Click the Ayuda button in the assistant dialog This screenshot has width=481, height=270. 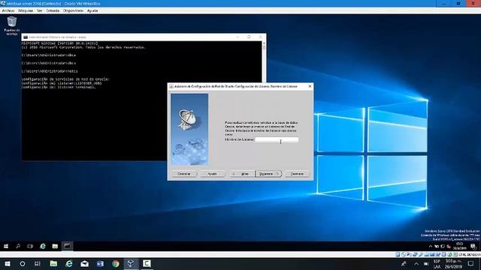212,174
